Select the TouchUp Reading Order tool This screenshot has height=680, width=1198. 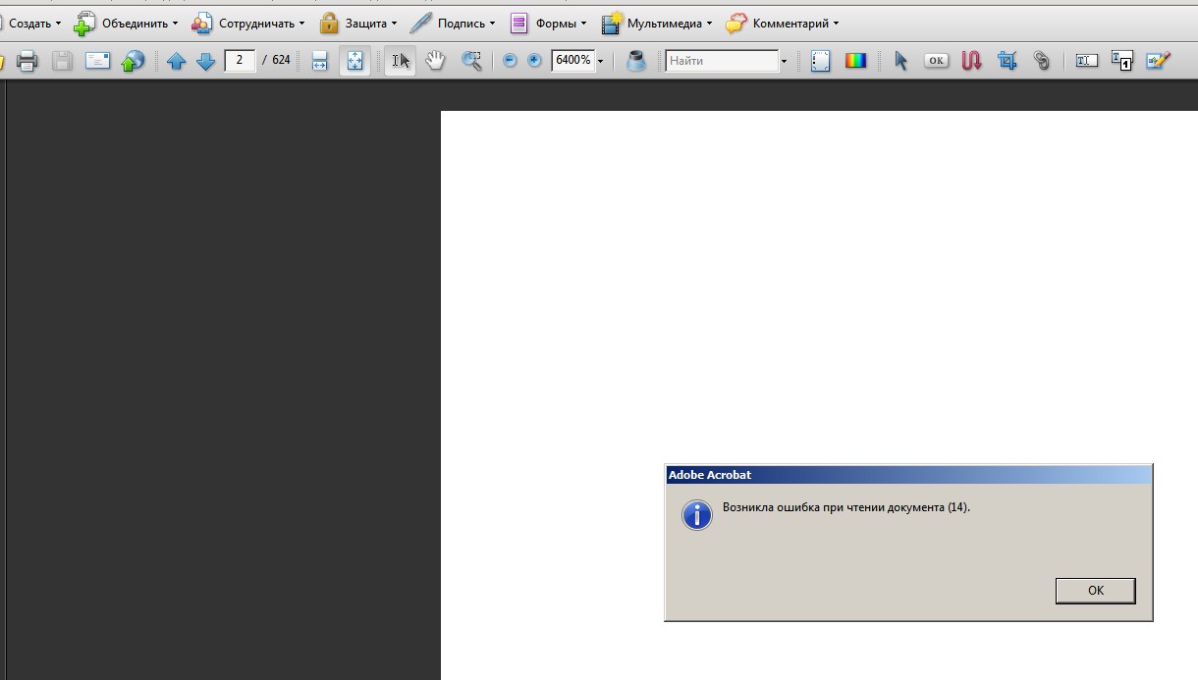tap(1121, 61)
